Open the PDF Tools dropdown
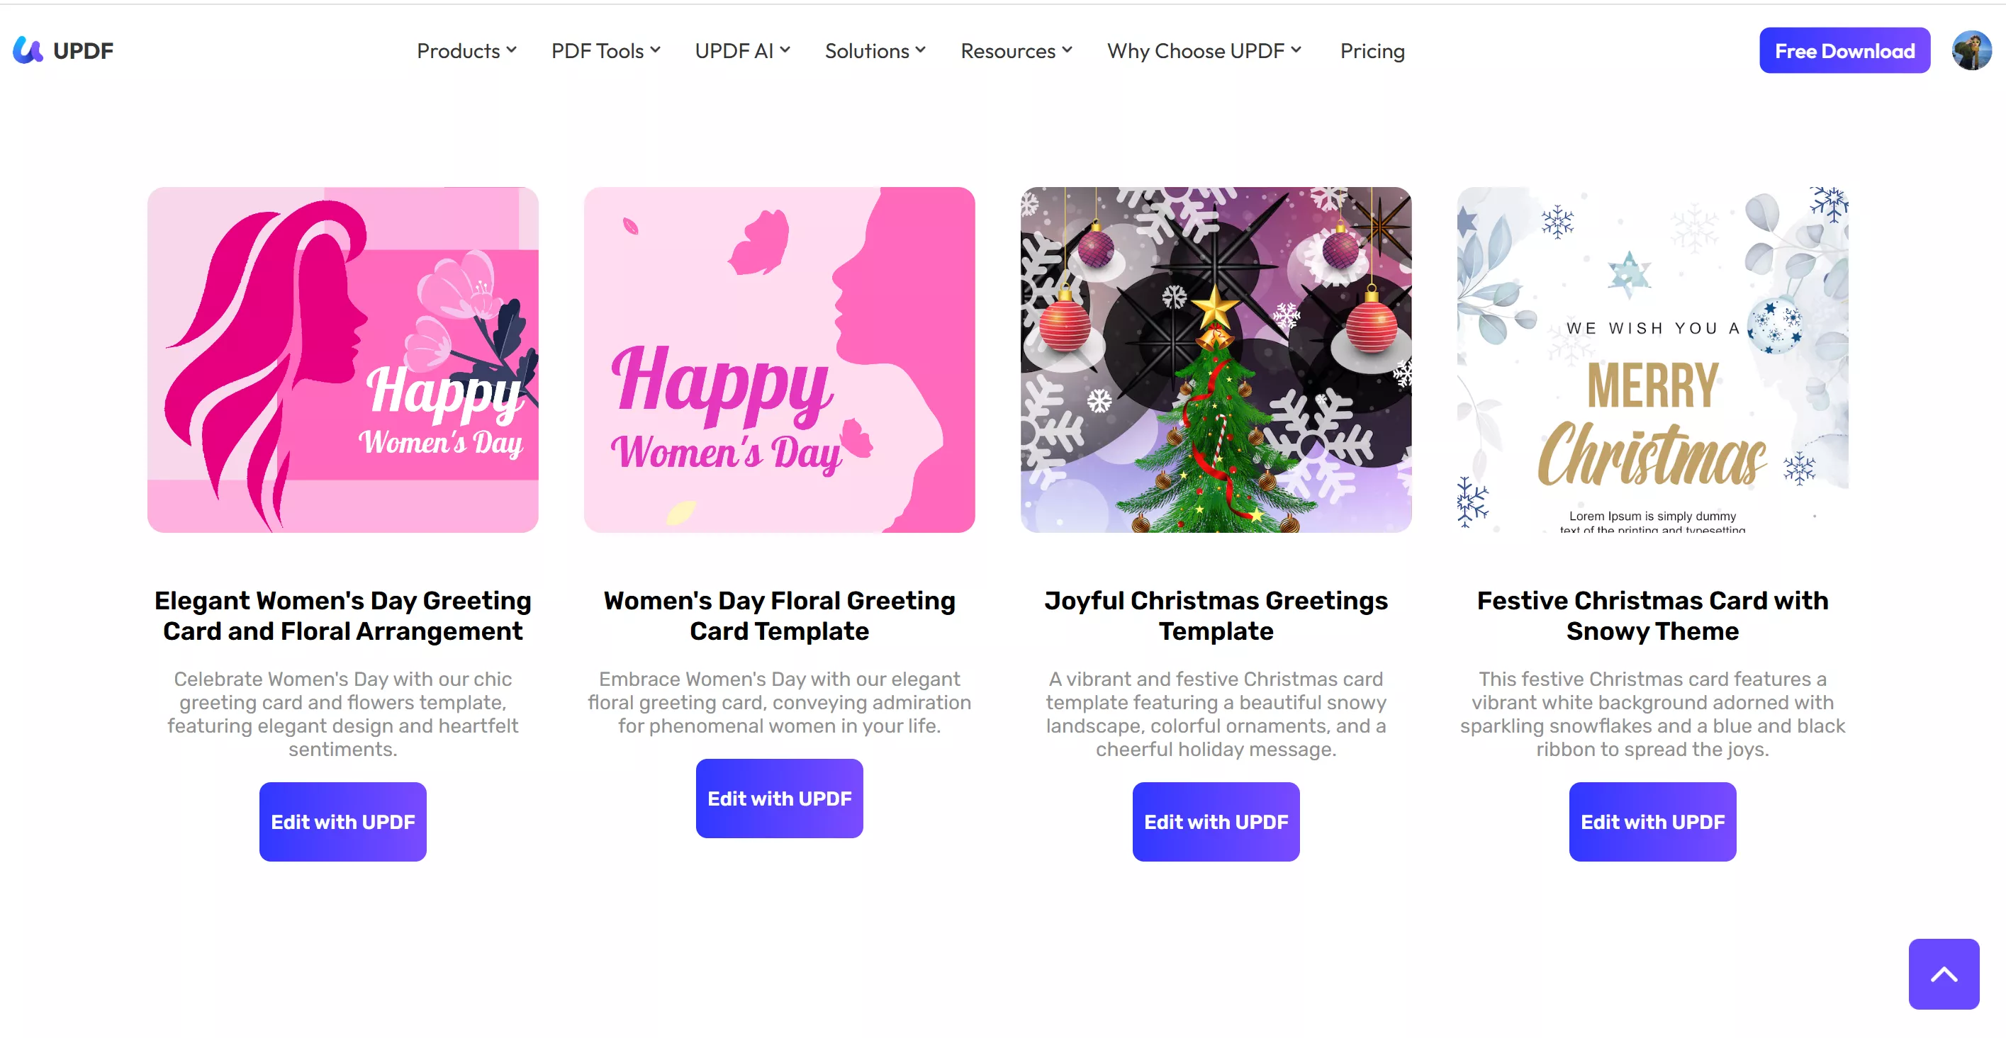The height and width of the screenshot is (1038, 2006). click(x=606, y=51)
